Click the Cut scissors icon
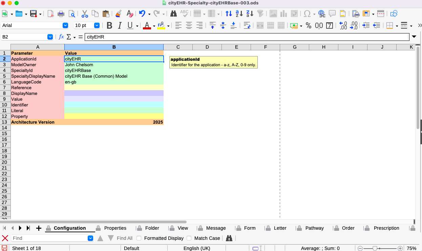This screenshot has height=251, width=422. 85,14
